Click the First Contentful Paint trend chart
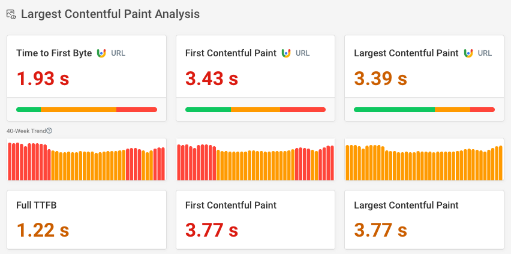 [256, 161]
